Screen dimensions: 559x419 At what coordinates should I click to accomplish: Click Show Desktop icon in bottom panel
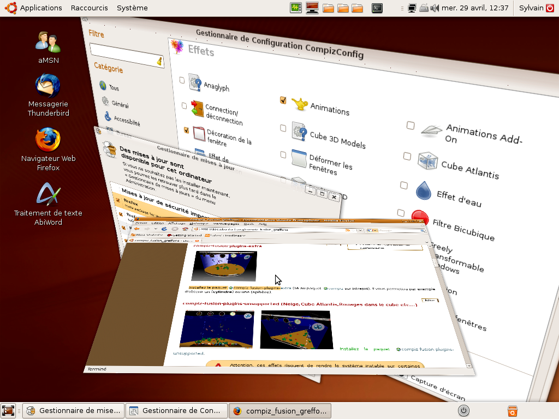pyautogui.click(x=8, y=411)
